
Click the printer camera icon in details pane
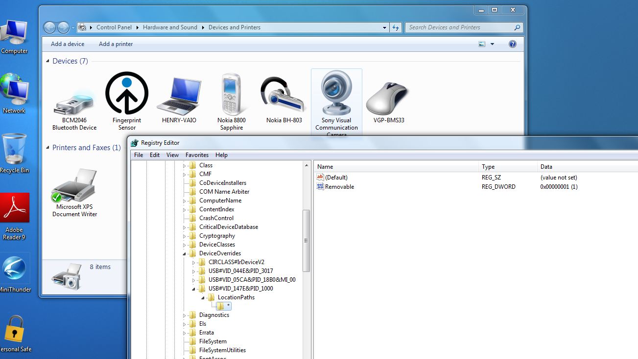67,277
